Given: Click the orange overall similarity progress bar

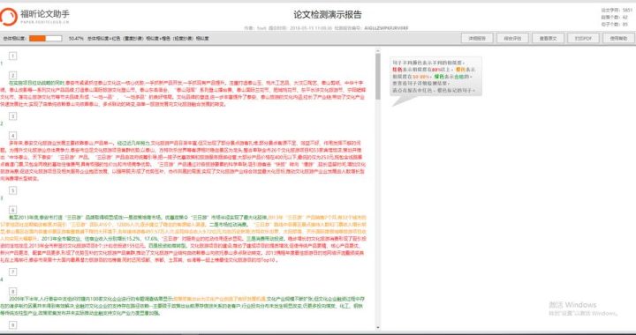Looking at the screenshot, I should coord(45,39).
